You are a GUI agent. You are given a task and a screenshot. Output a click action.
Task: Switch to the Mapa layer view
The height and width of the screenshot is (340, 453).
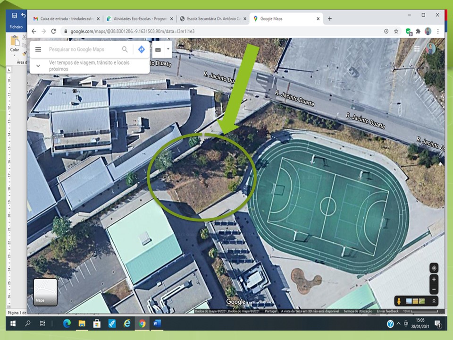pyautogui.click(x=45, y=292)
